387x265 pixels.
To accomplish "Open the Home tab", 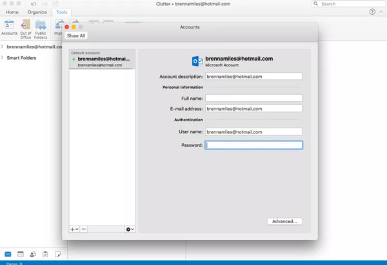I will [12, 12].
